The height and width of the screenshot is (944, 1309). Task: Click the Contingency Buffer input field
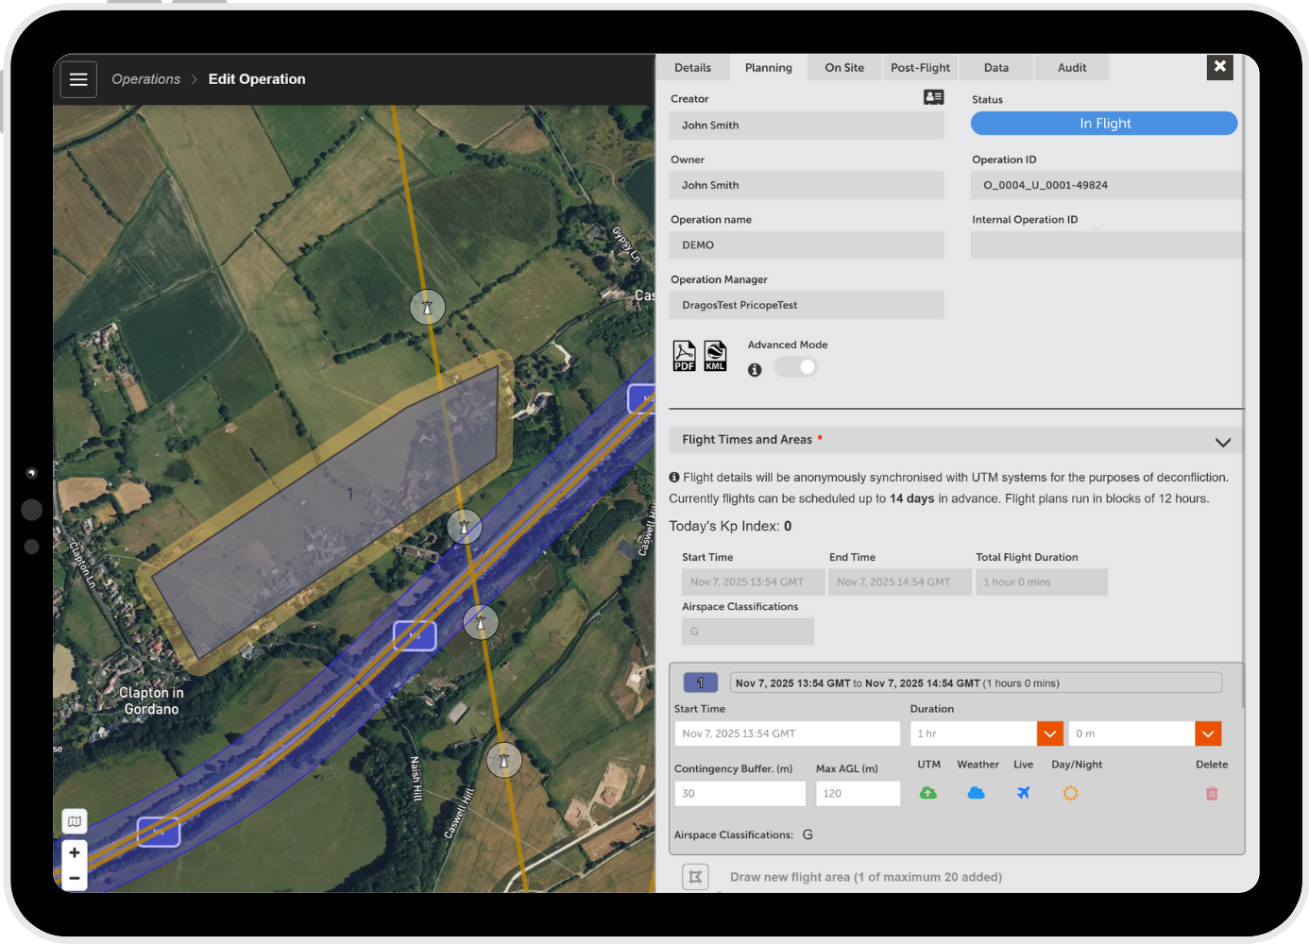coord(739,793)
